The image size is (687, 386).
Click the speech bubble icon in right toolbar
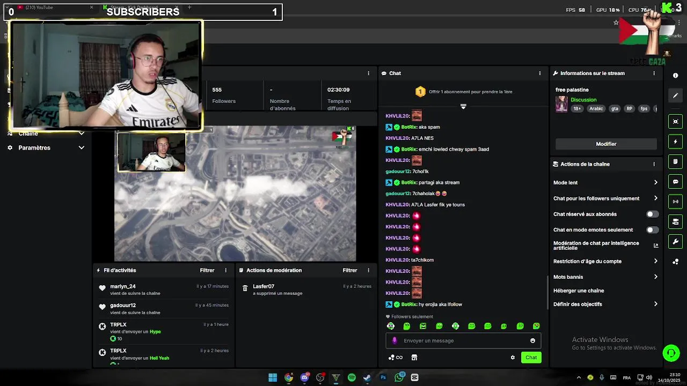pos(675,182)
